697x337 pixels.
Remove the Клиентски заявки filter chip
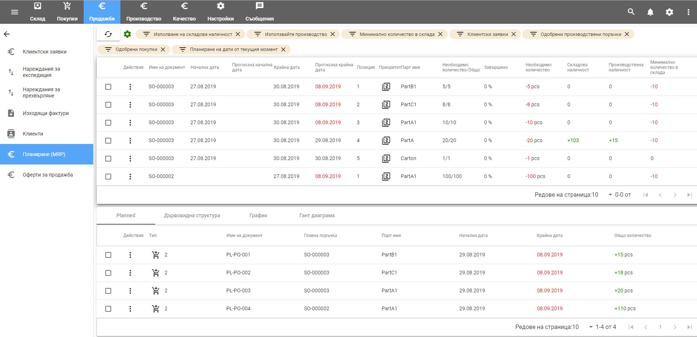coord(513,34)
